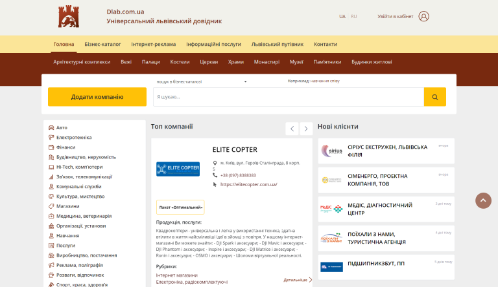Viewport: 498px width, 287px height.
Task: Click the Магазини tag icon
Action: [51, 206]
